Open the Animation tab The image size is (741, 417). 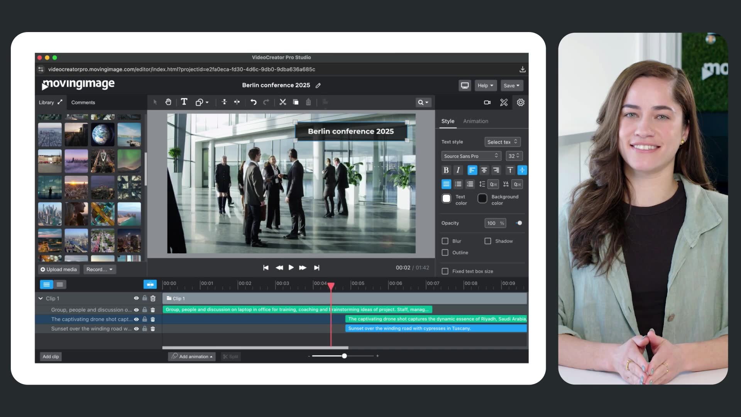[475, 121]
